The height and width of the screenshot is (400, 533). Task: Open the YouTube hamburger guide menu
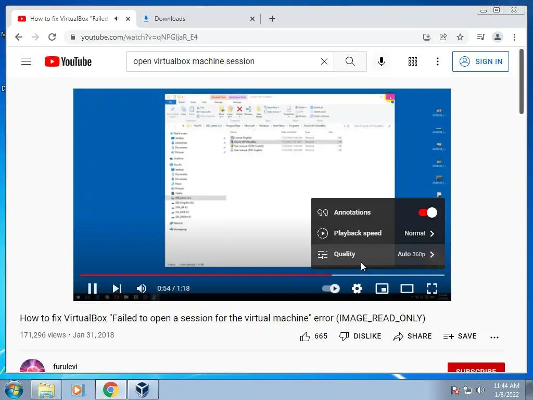click(26, 61)
